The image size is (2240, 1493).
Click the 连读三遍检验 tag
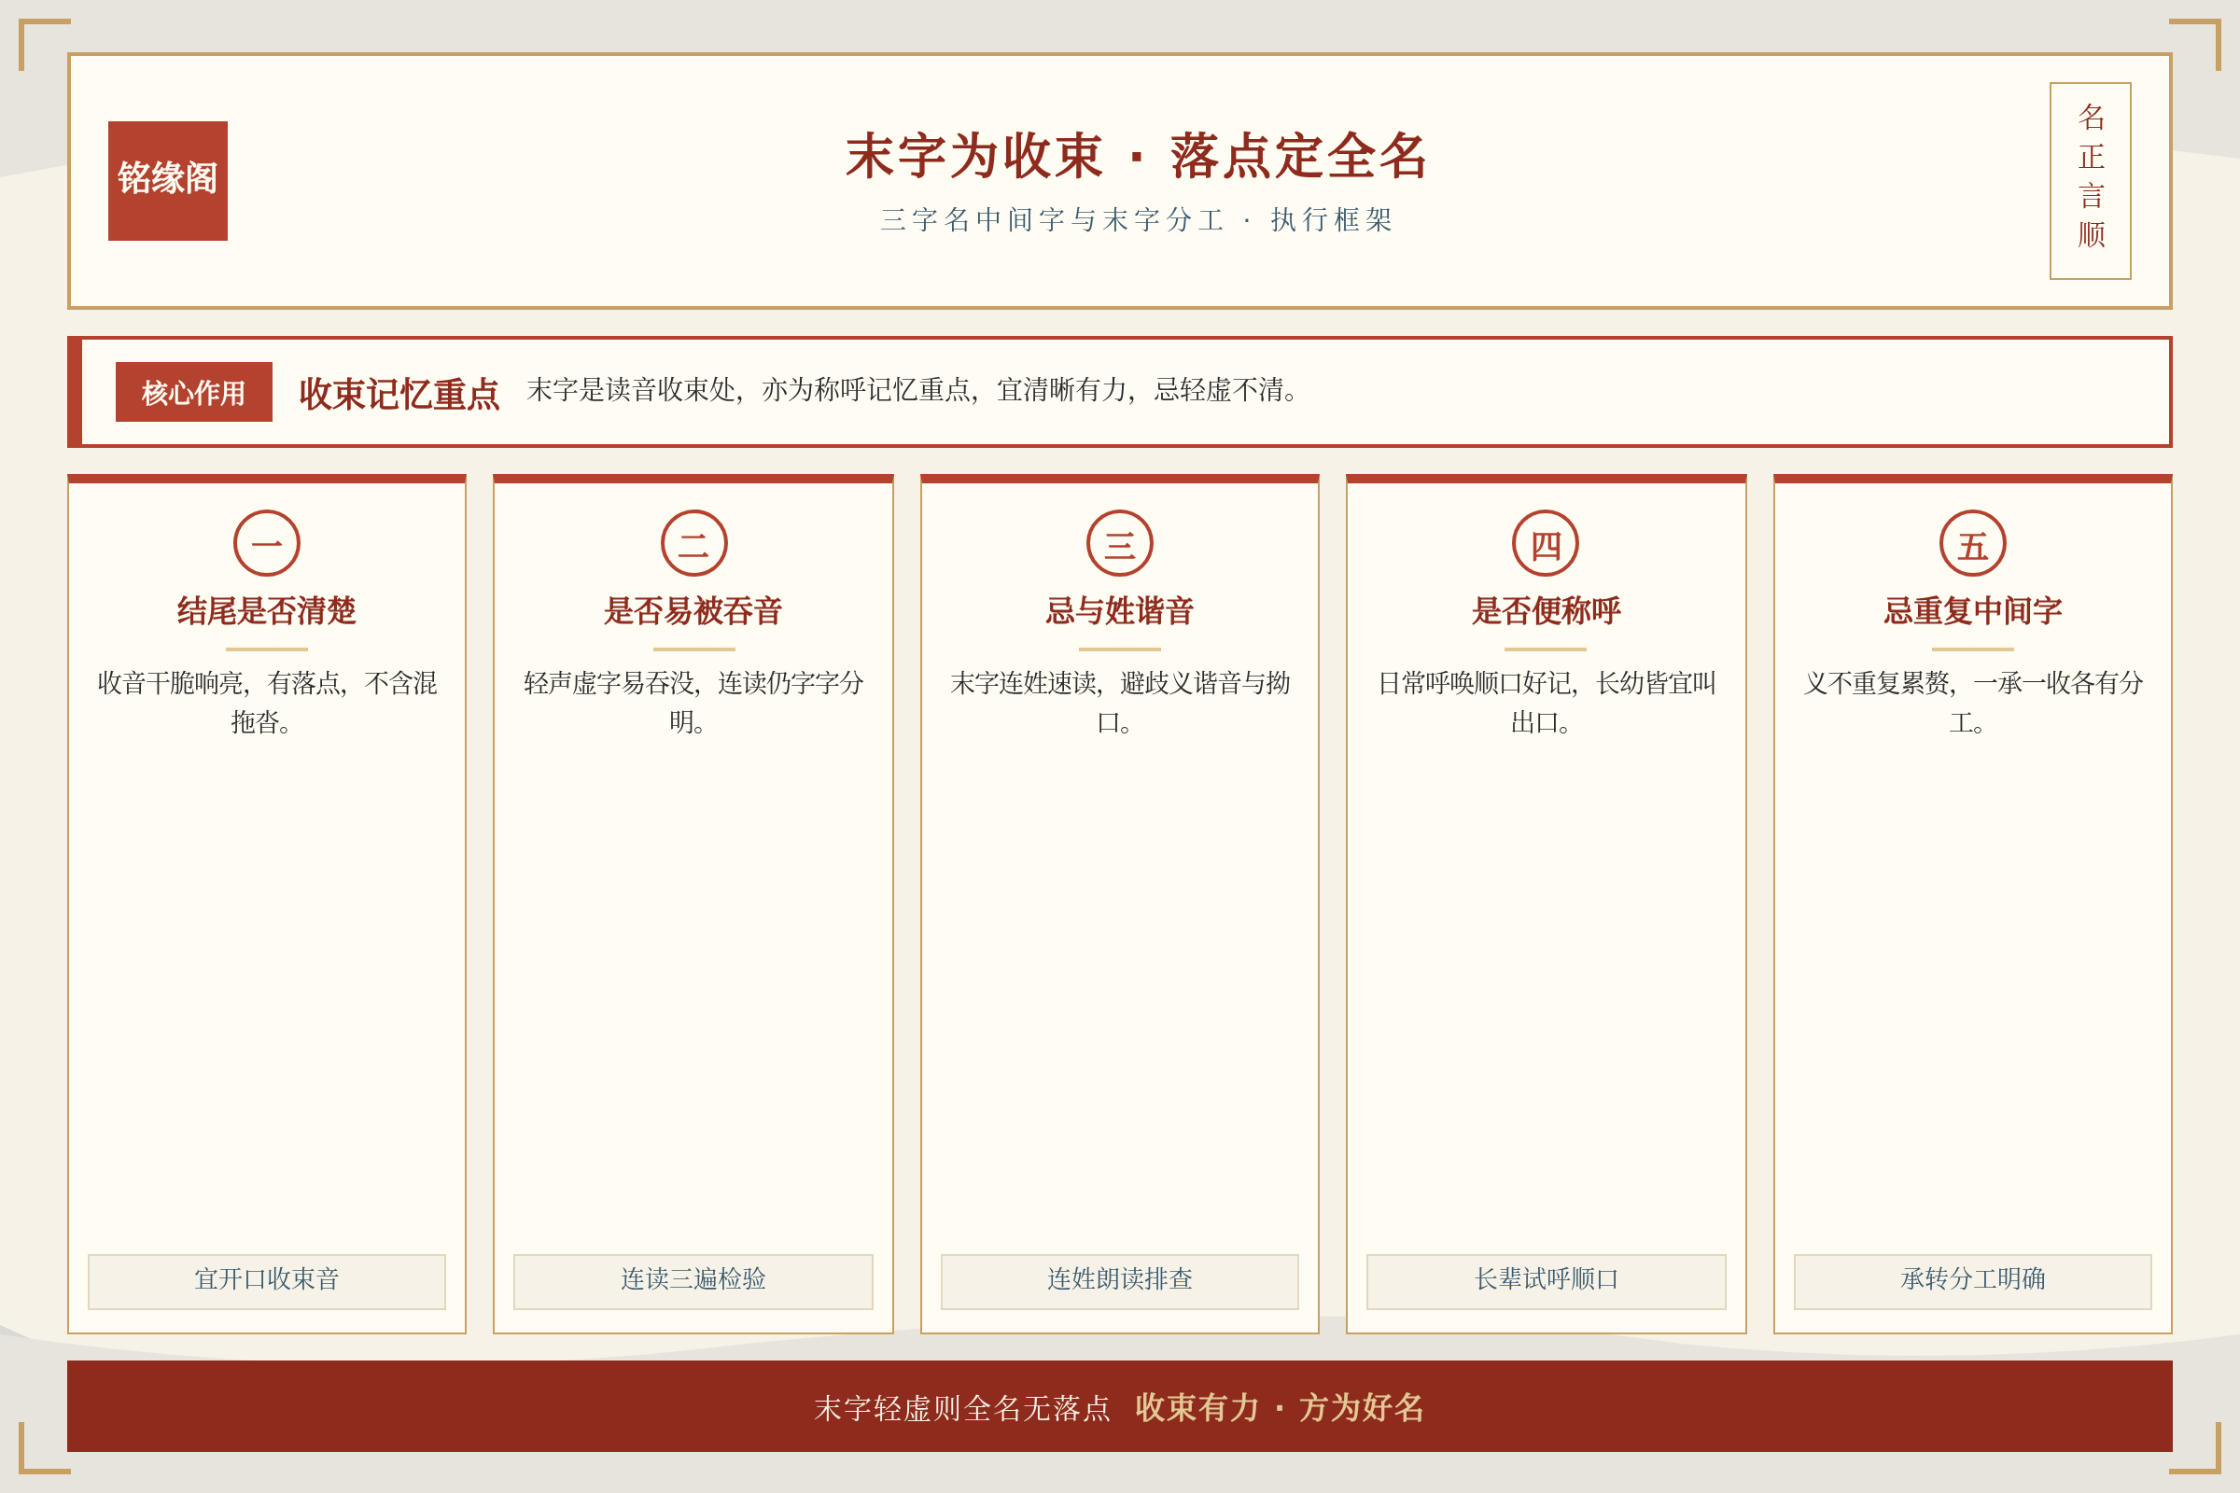point(693,1281)
